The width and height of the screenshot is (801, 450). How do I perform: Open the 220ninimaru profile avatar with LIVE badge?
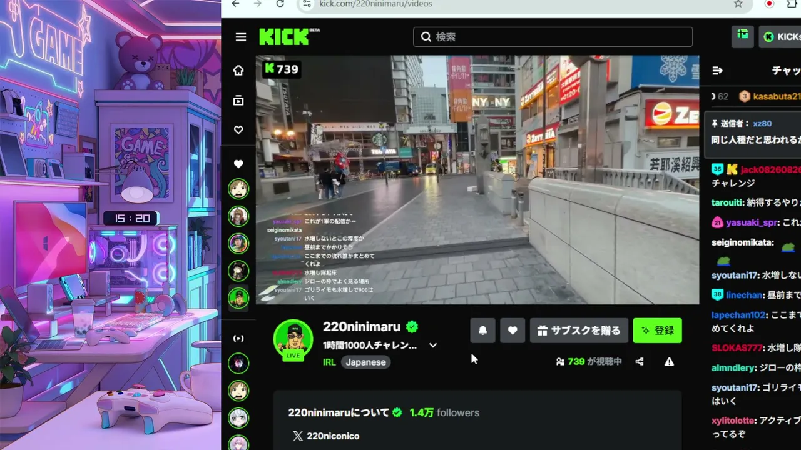[293, 339]
